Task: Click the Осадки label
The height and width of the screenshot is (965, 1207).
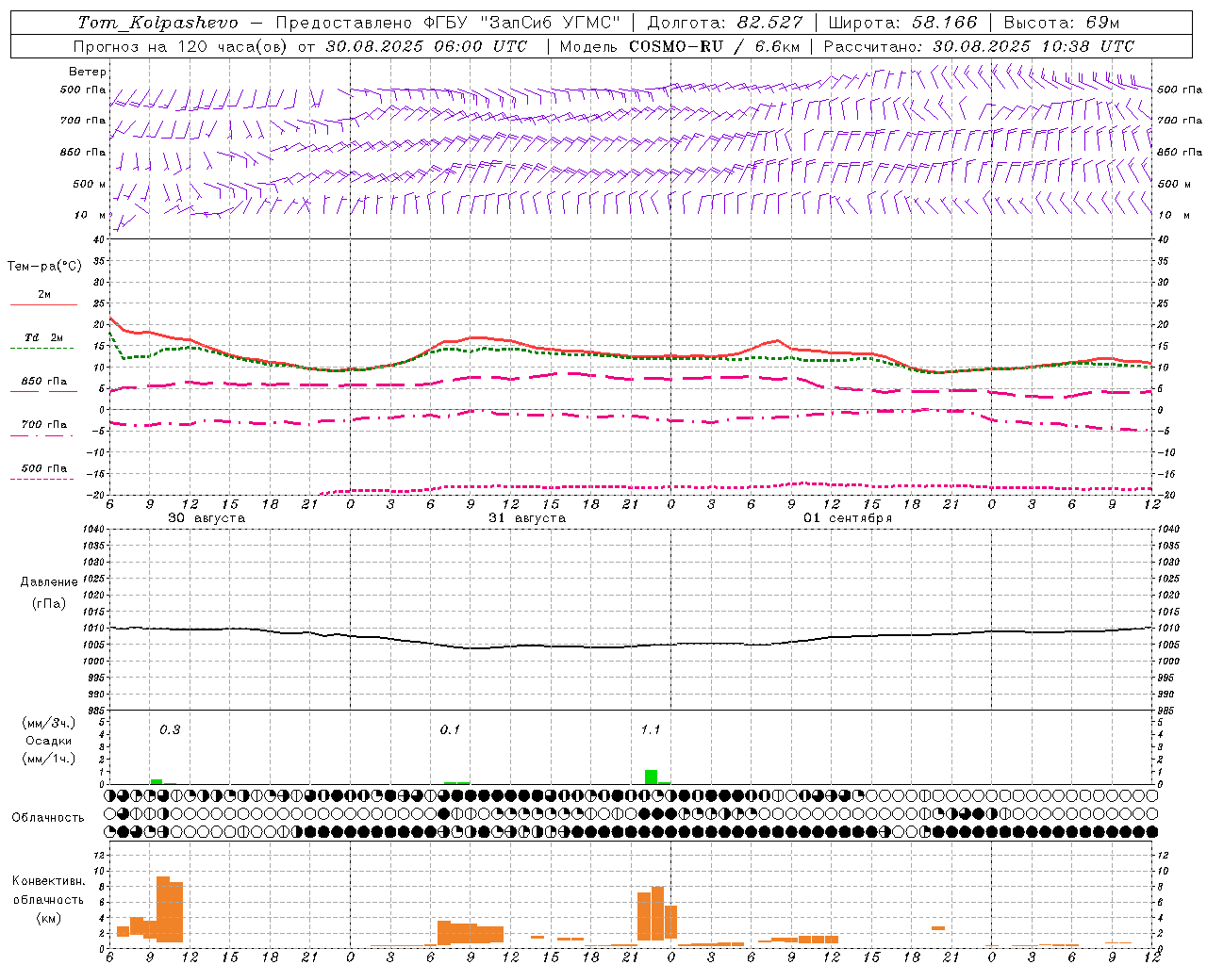Action: pyautogui.click(x=48, y=741)
